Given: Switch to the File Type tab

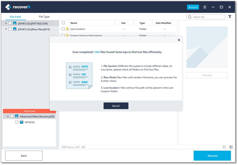Looking at the screenshot, I should 44,17.
